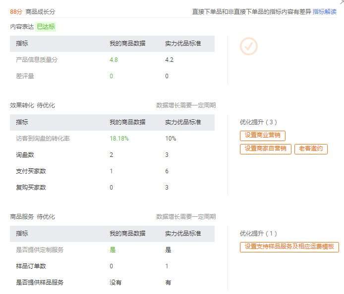Click the 支付买家数 row label

coord(31,171)
